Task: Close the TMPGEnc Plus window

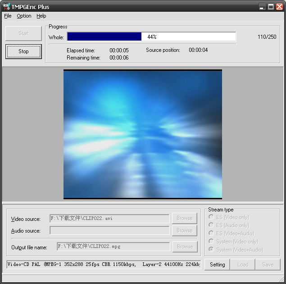Action: point(279,7)
